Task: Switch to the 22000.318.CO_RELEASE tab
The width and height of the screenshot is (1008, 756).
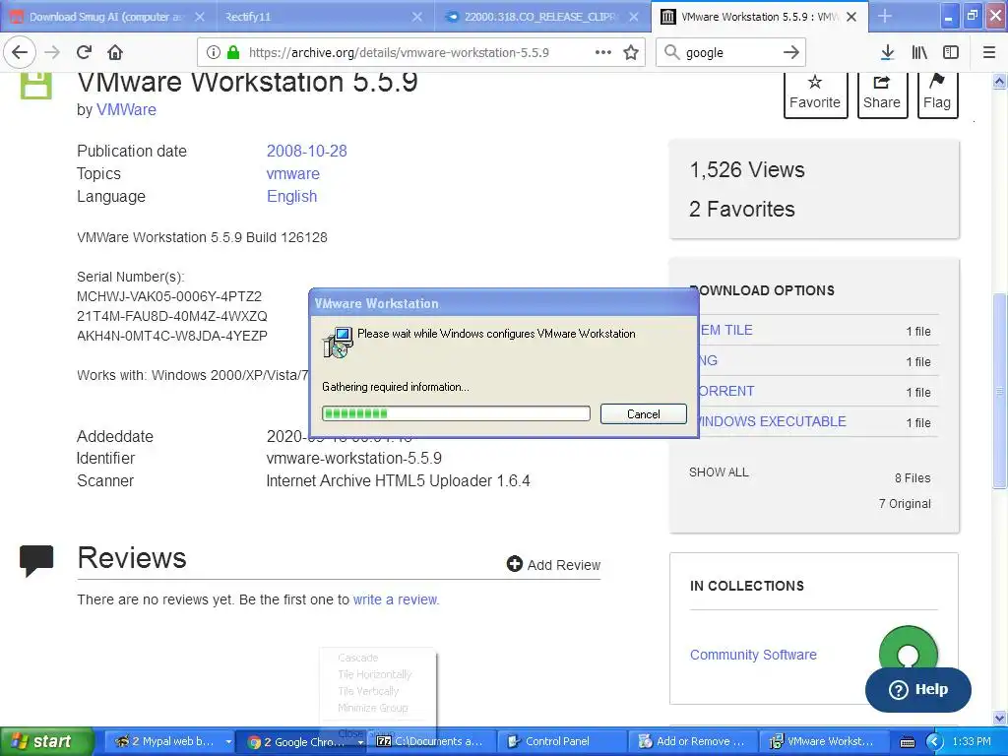Action: pos(540,17)
